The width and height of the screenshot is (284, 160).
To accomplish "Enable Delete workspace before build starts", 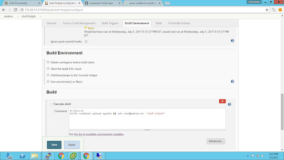I will [48, 62].
